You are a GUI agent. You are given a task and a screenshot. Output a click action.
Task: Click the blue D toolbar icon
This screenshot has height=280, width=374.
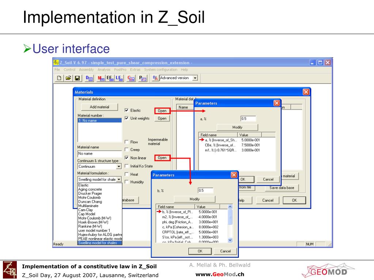89,78
